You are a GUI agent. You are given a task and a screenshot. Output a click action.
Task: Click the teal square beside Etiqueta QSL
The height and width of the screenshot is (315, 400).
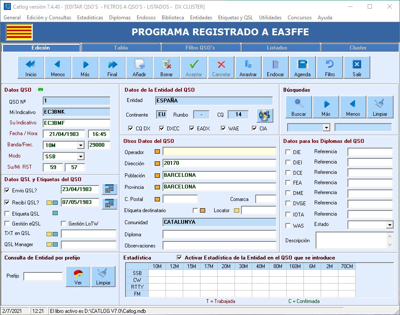coord(55,213)
